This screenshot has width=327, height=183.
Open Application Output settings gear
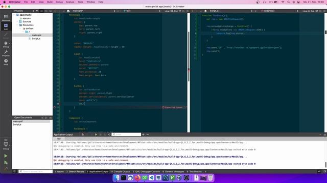[x=109, y=134]
